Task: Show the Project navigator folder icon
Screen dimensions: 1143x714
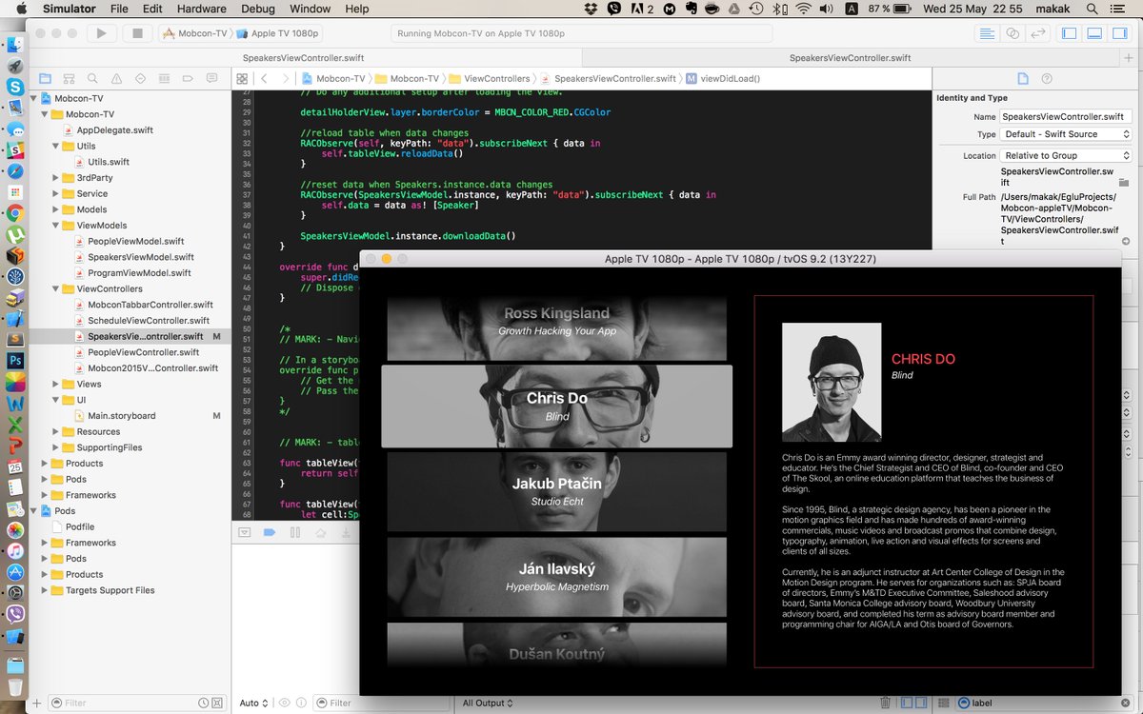Action: 45,78
